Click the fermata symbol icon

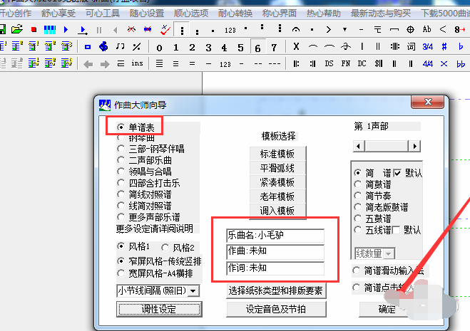pyautogui.click(x=296, y=30)
